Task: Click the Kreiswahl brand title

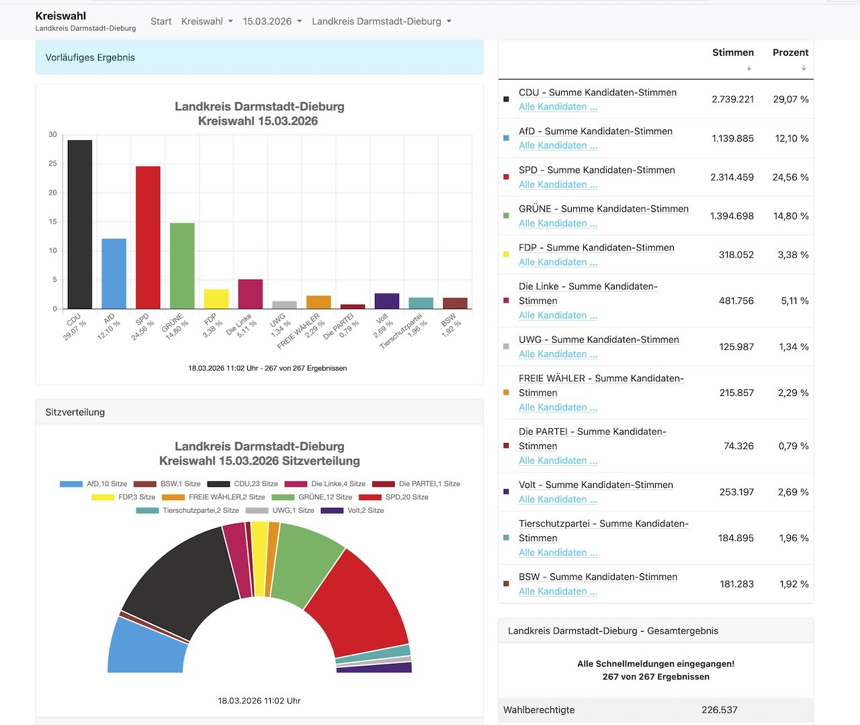Action: coord(60,16)
